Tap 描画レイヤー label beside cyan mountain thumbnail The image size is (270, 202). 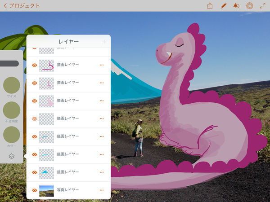(x=68, y=172)
